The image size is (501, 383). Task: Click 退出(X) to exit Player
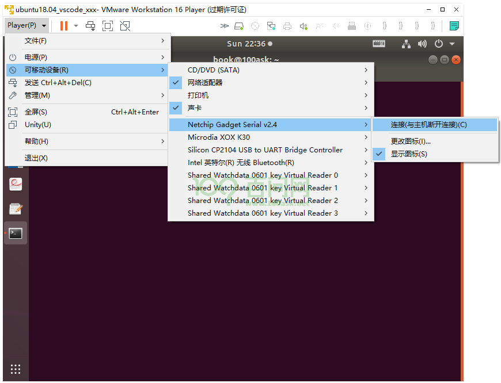86,158
